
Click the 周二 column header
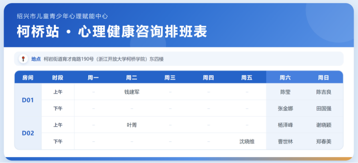(x=132, y=78)
